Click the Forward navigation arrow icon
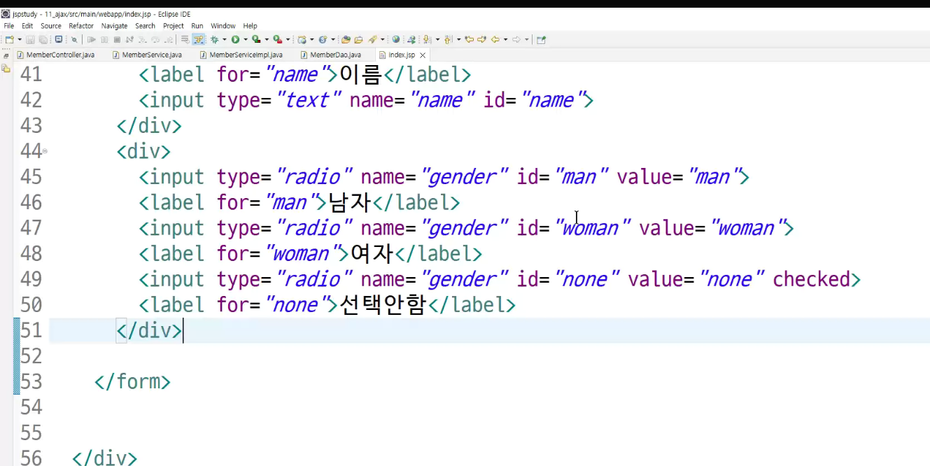 coord(516,40)
